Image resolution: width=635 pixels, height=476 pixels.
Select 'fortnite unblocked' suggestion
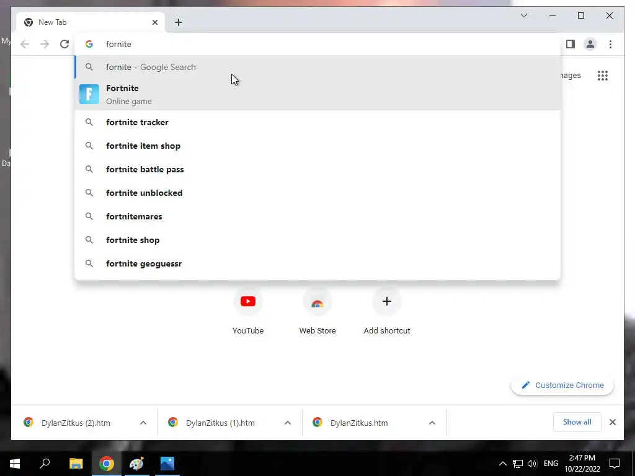(x=318, y=193)
